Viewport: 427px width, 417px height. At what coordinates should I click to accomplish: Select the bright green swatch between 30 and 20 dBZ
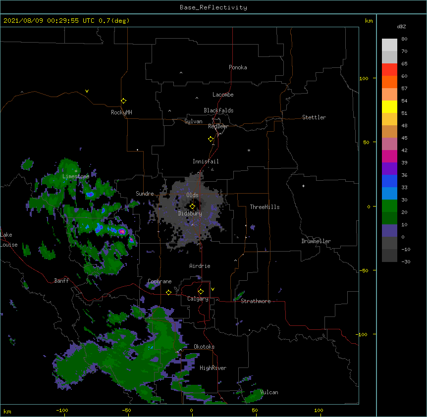[x=389, y=206]
